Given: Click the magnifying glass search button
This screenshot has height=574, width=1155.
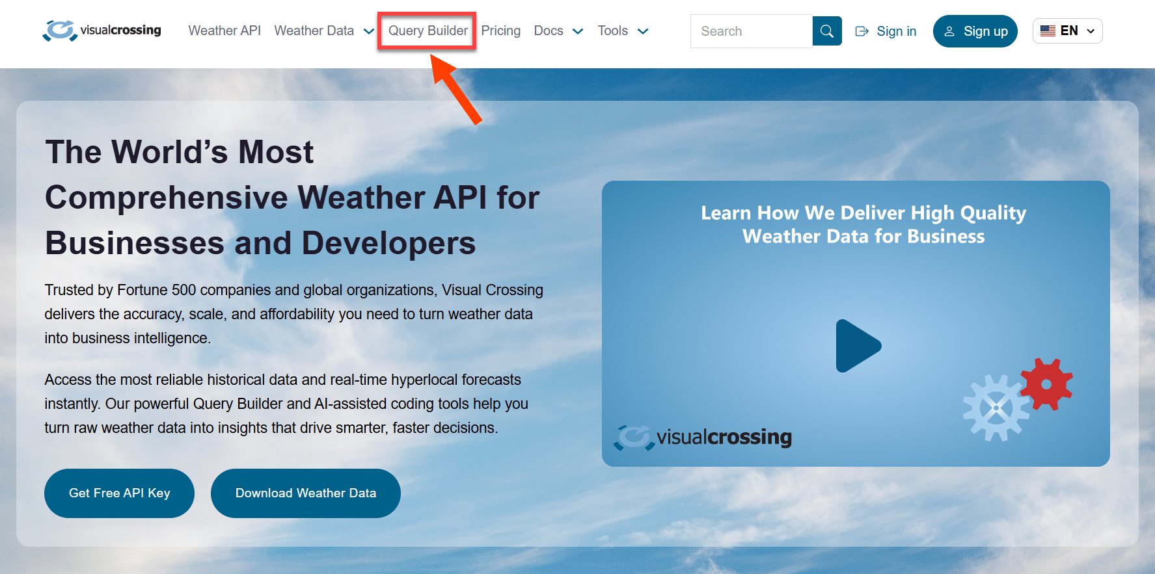Looking at the screenshot, I should tap(827, 31).
